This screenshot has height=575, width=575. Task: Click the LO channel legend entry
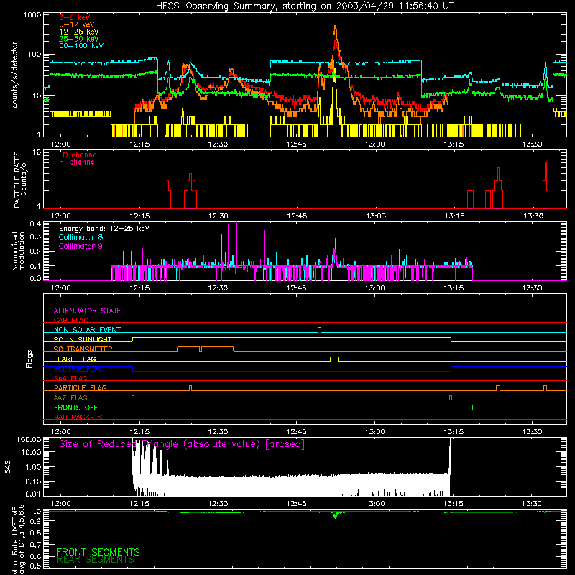pyautogui.click(x=79, y=155)
